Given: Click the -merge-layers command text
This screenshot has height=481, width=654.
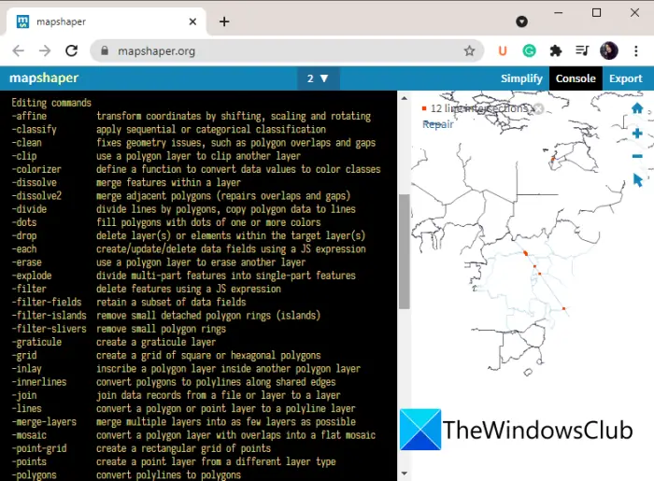Looking at the screenshot, I should point(44,422).
